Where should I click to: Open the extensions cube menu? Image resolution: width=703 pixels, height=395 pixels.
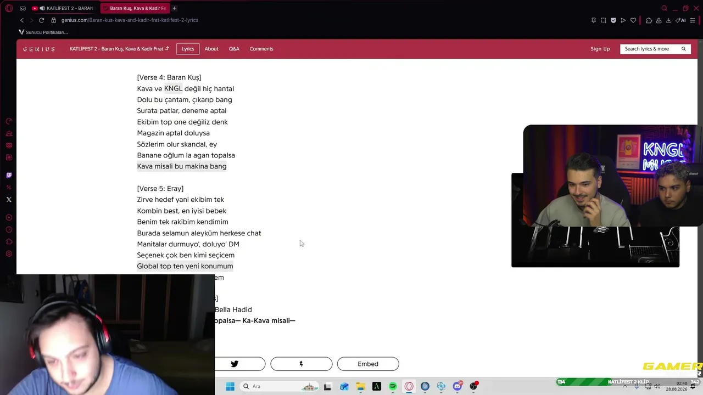coord(649,20)
